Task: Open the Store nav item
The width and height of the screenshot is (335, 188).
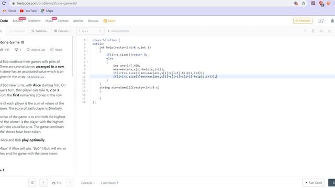Action: point(109,21)
